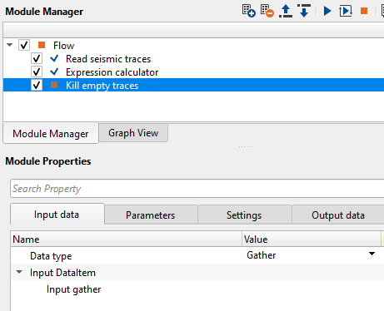The width and height of the screenshot is (384, 311).
Task: Click the blue checkmark status of Expression calculator
Action: tap(54, 72)
